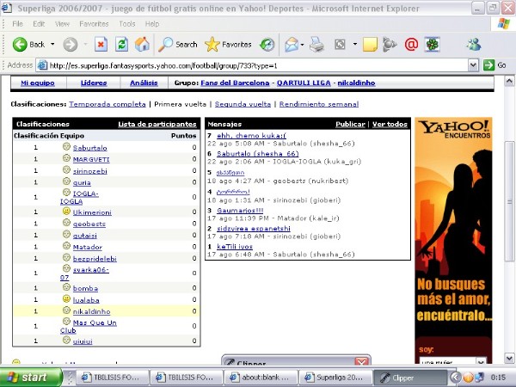The width and height of the screenshot is (516, 387).
Task: Open the address bar dropdown arrow
Action: [x=473, y=64]
